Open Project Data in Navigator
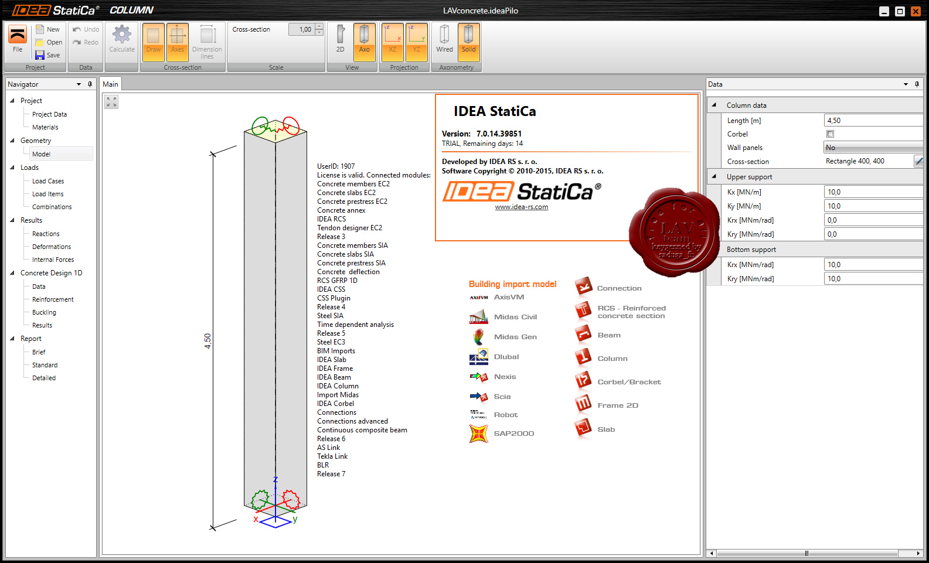 tap(49, 114)
